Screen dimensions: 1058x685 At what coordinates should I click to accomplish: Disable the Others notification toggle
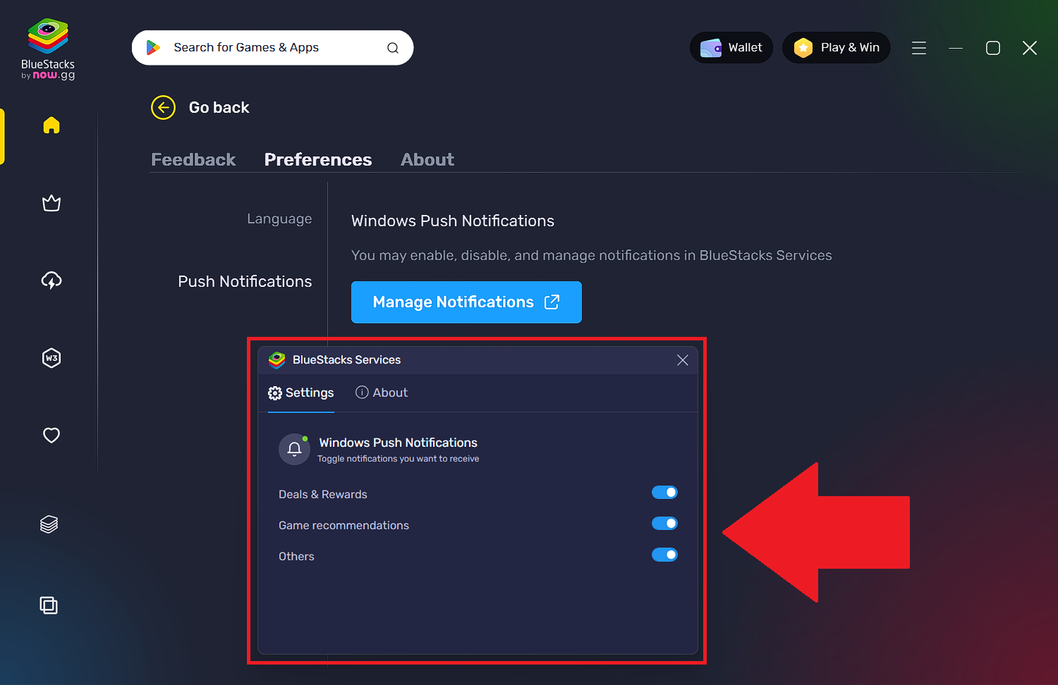coord(664,555)
